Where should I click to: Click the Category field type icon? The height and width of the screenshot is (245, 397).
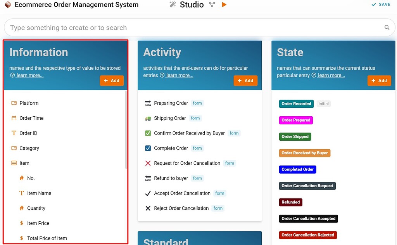[14, 148]
